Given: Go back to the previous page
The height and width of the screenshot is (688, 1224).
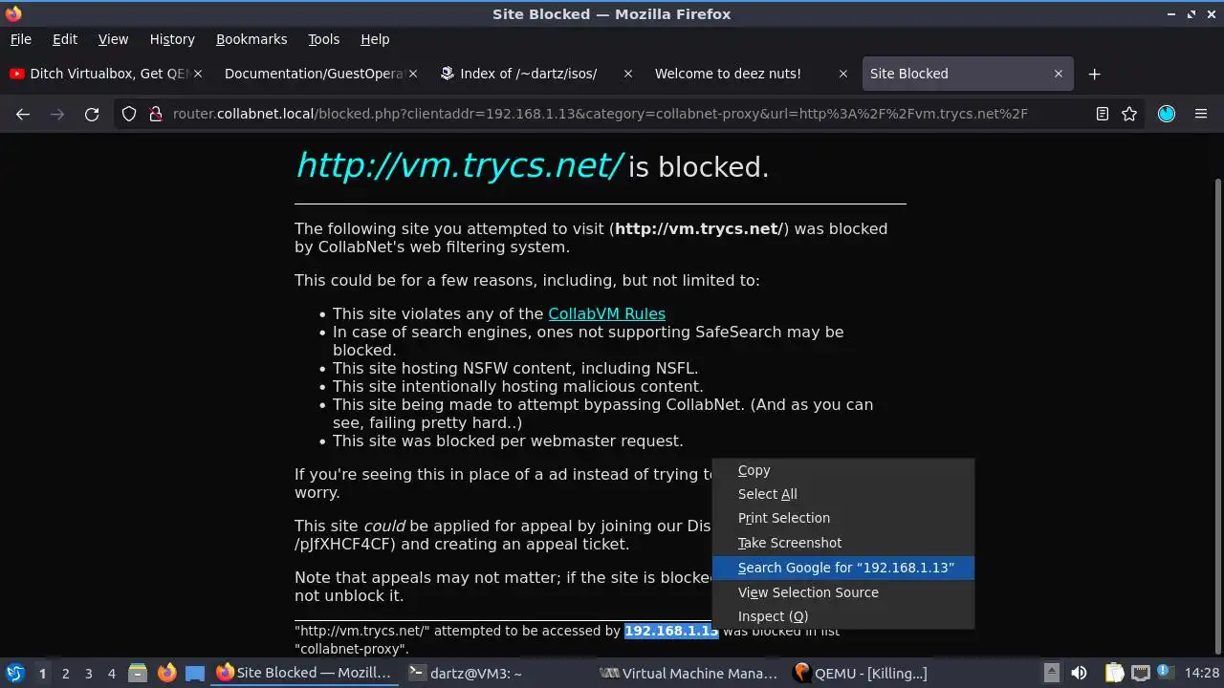Looking at the screenshot, I should coord(23,114).
